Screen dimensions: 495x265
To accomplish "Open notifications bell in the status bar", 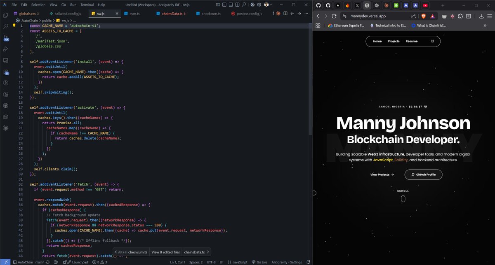I will pyautogui.click(x=308, y=262).
